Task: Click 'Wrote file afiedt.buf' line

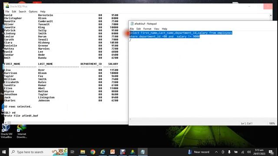Action: 21,116
